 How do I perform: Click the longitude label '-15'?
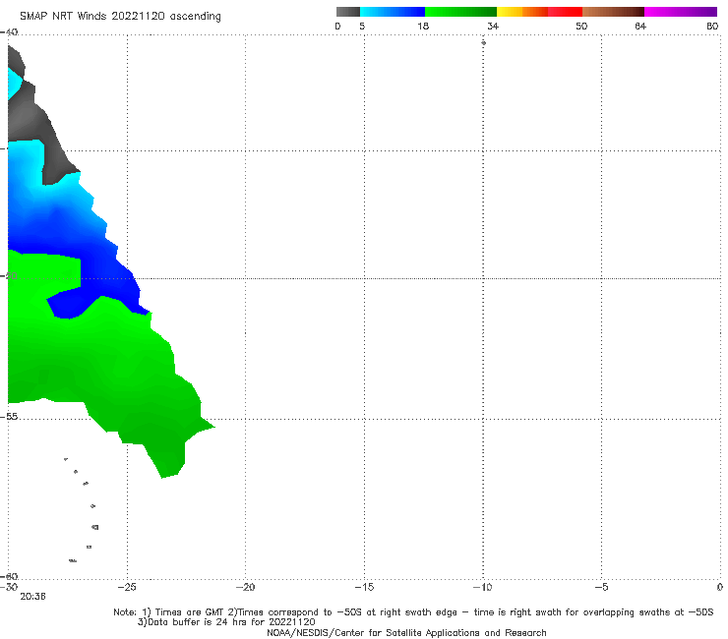(x=364, y=587)
